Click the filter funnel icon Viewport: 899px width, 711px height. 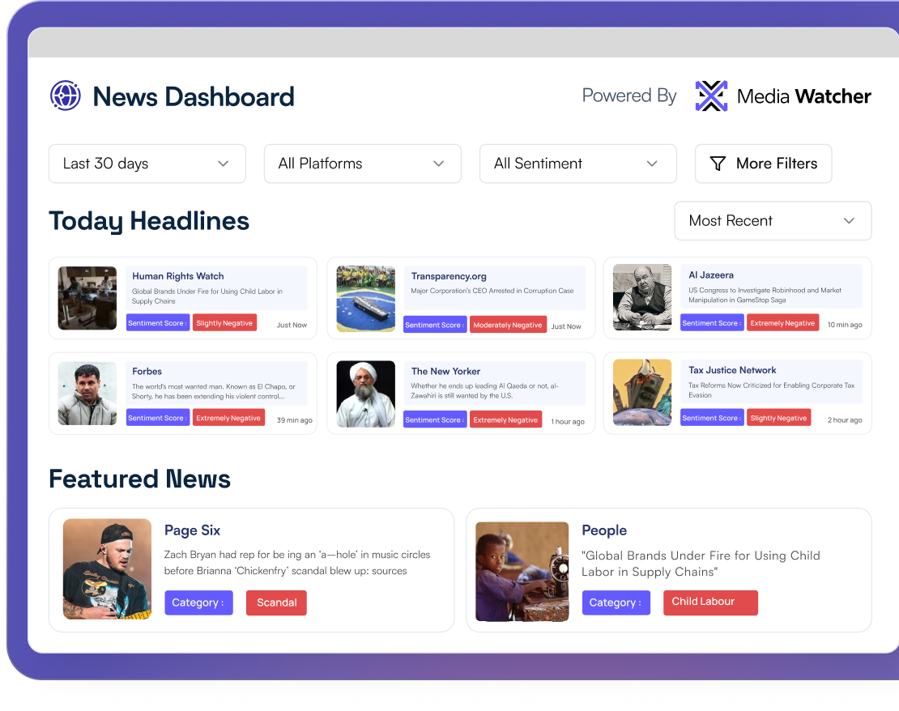717,164
